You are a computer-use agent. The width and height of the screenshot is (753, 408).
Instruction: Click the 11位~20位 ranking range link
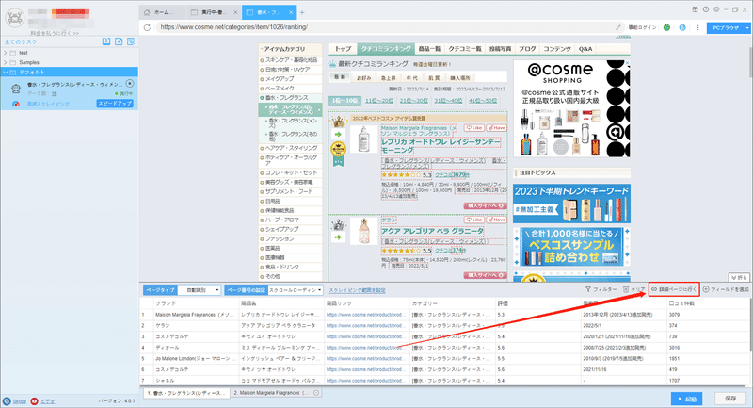[x=379, y=101]
